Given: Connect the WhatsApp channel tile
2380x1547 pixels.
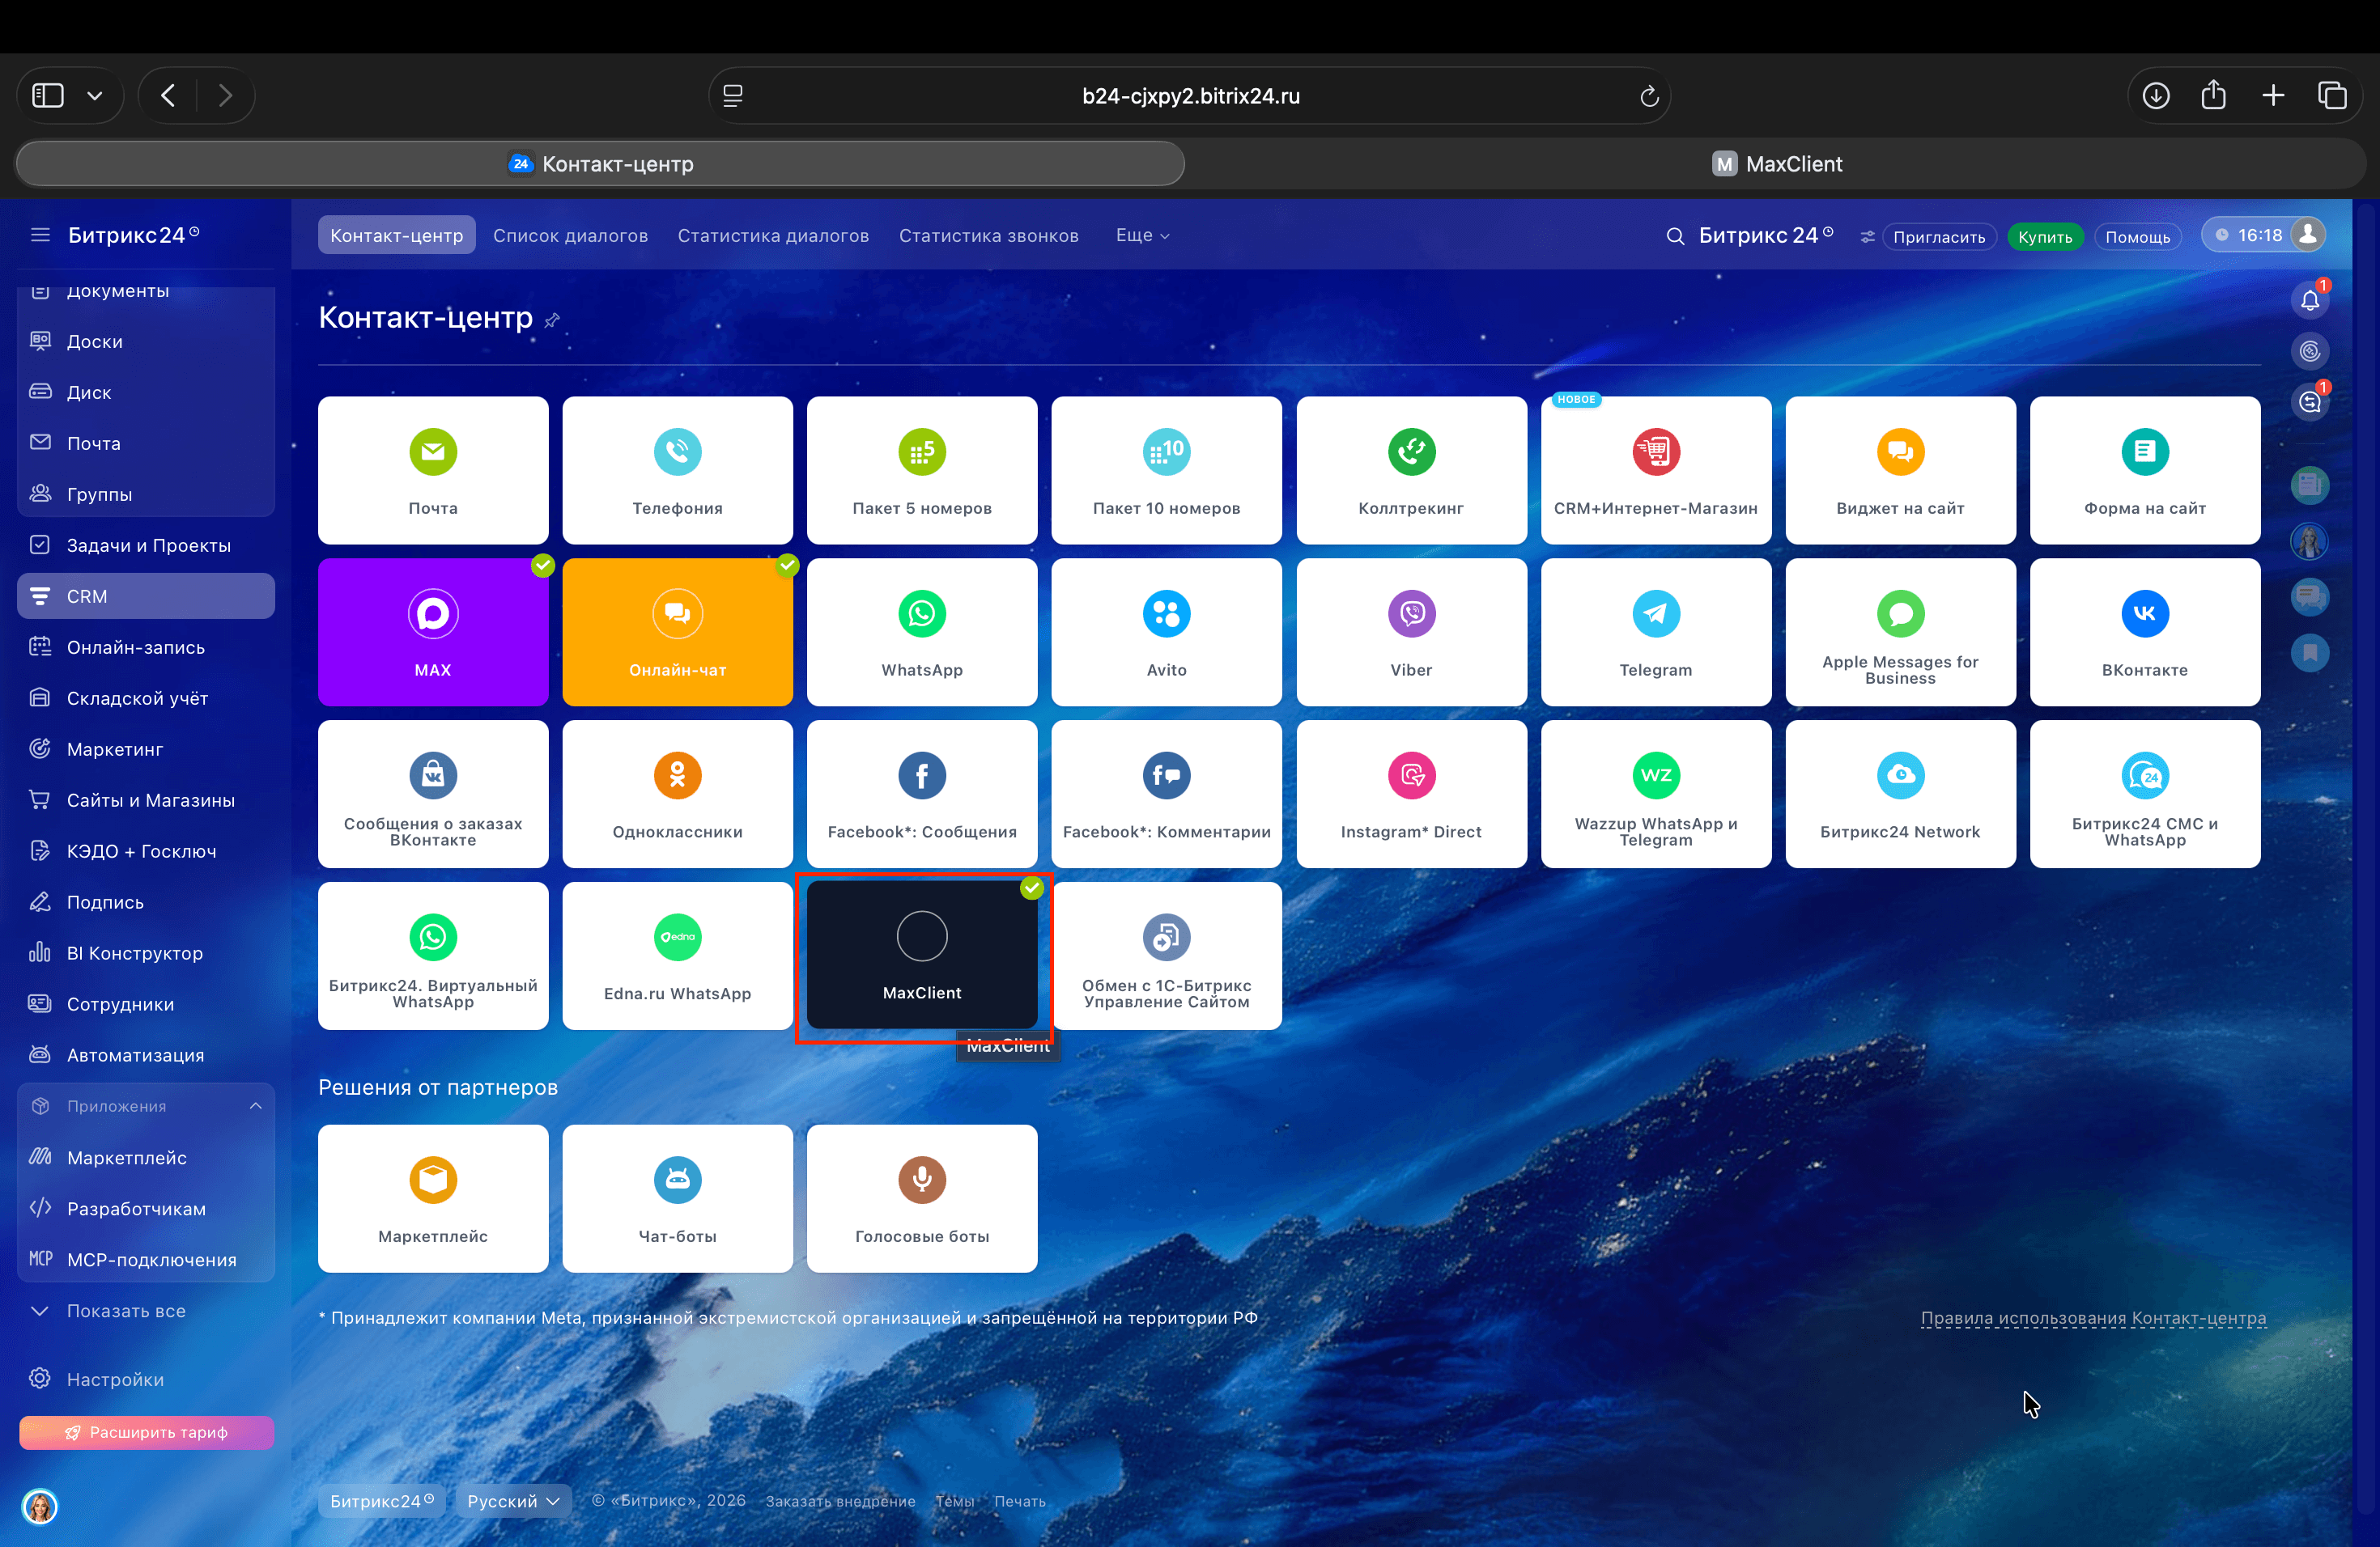Looking at the screenshot, I should click(922, 632).
